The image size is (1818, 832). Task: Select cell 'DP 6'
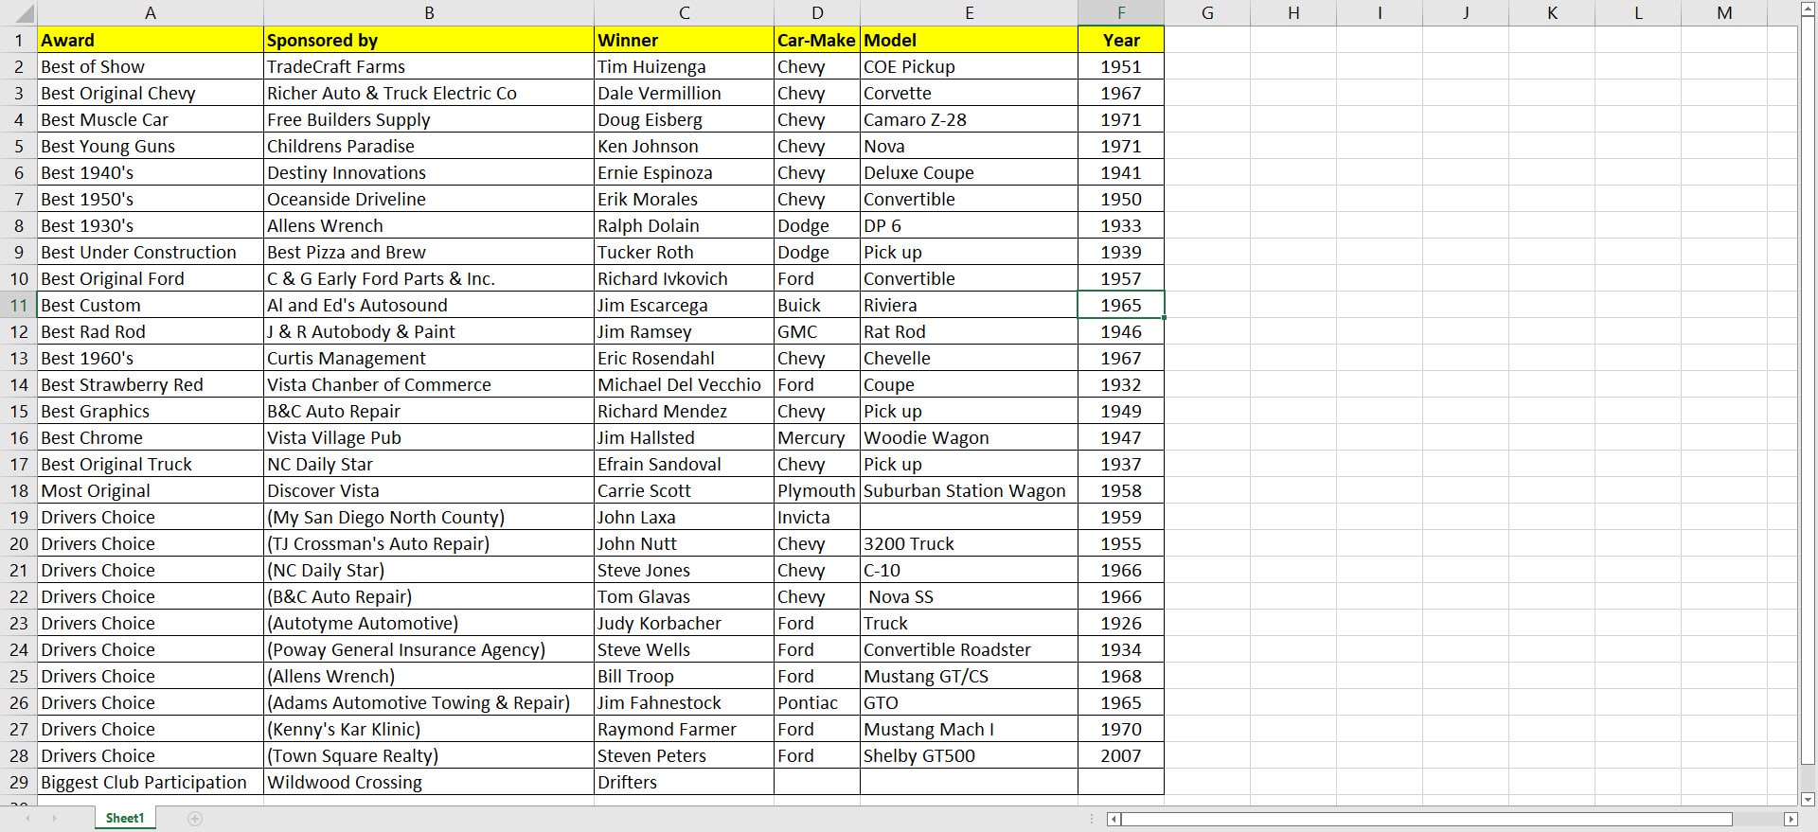(969, 225)
